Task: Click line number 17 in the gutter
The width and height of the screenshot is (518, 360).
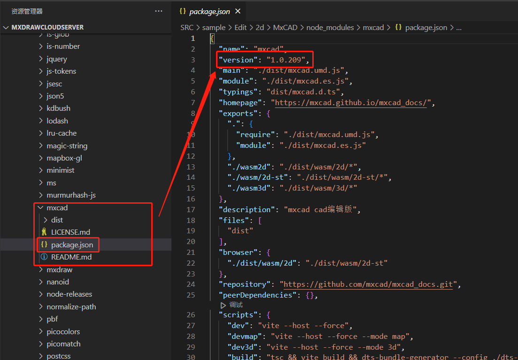Action: coord(191,209)
